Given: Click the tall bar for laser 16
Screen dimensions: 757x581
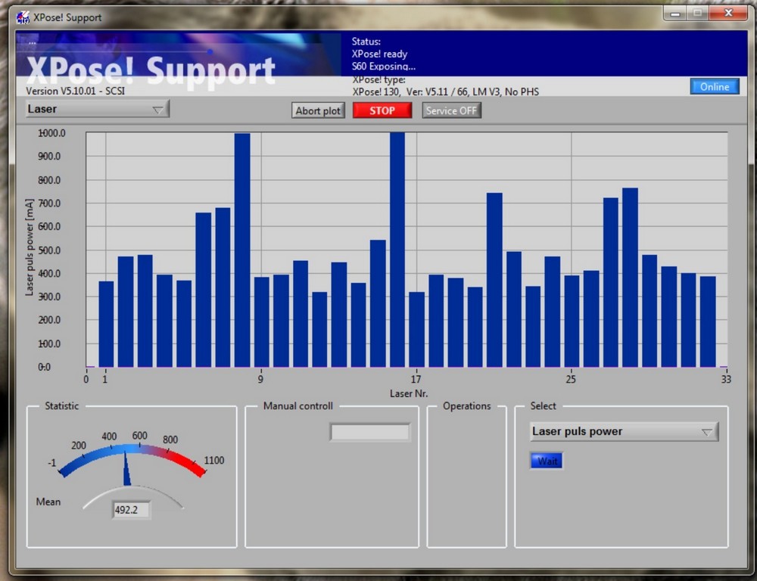Looking at the screenshot, I should 397,250.
